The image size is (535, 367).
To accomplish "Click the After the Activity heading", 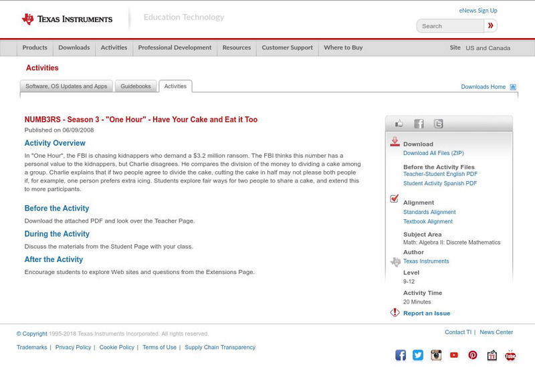I will (53, 259).
